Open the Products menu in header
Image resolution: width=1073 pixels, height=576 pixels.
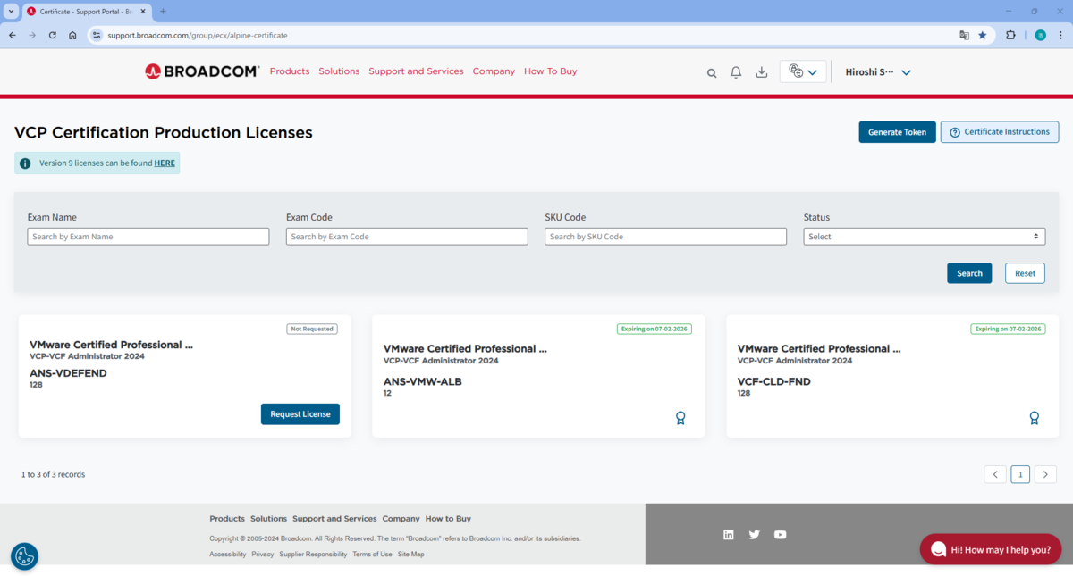click(x=290, y=71)
